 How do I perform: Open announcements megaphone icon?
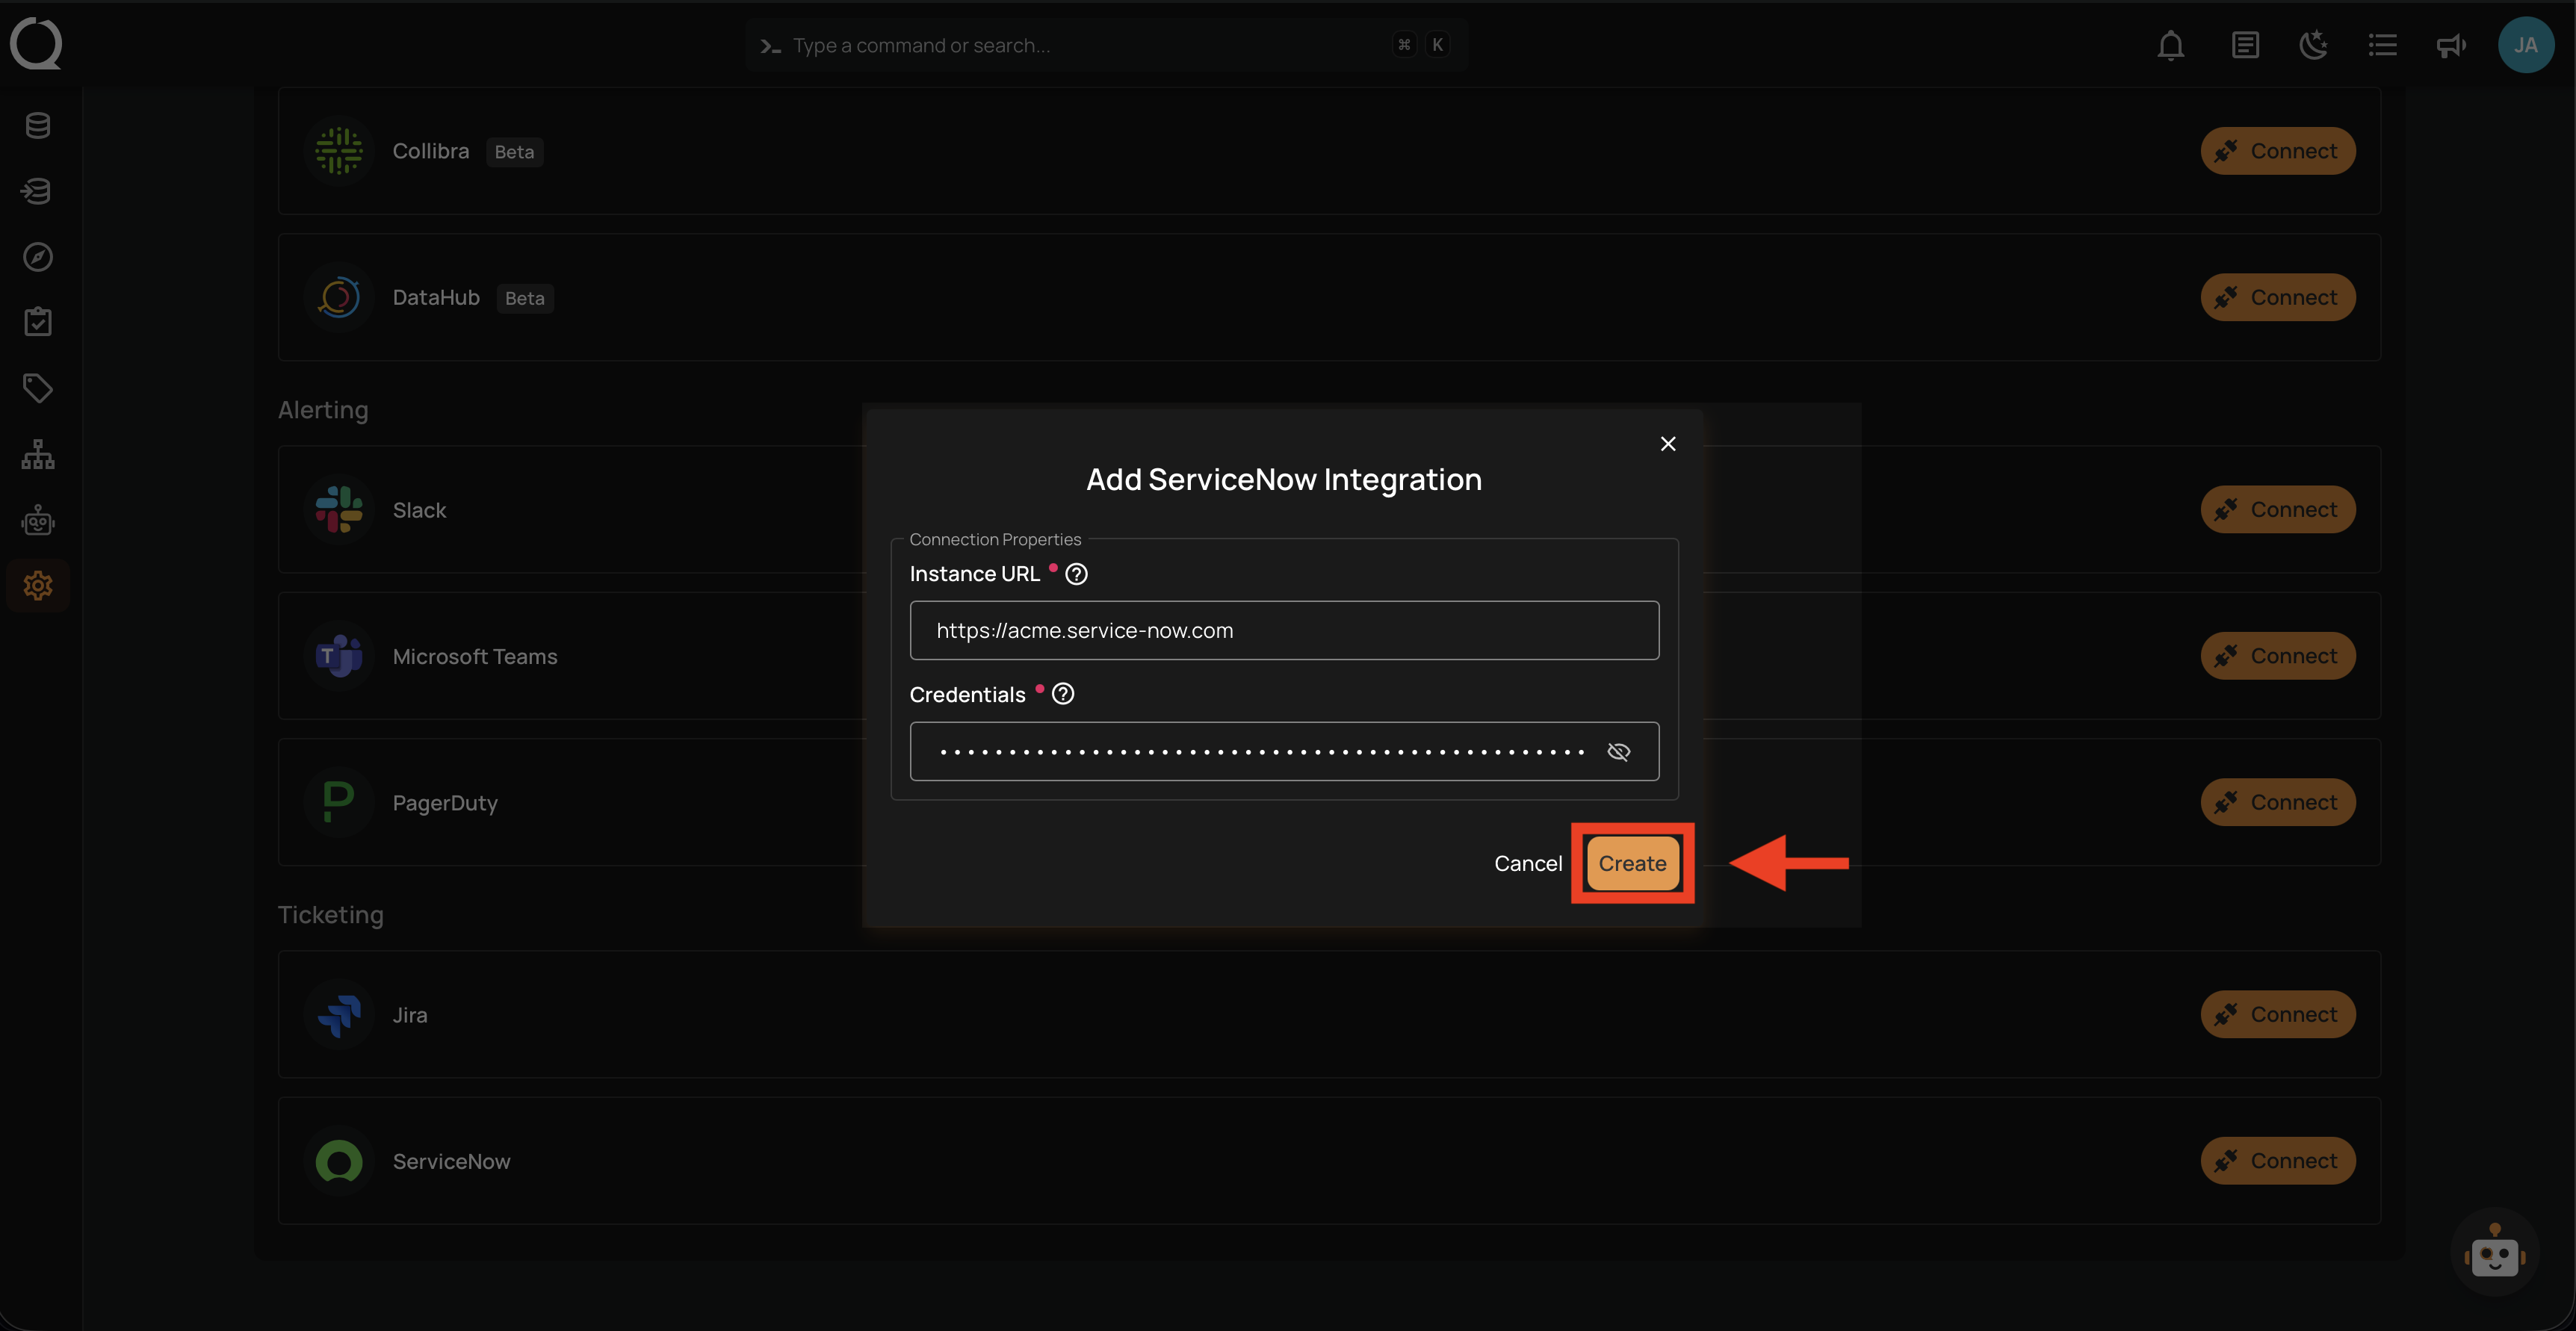(x=2451, y=45)
